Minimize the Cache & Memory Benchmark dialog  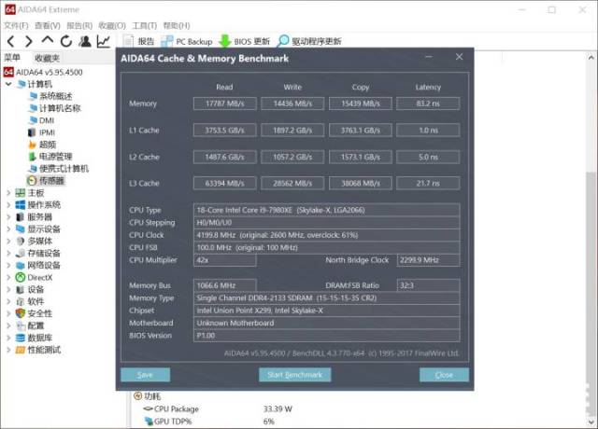tap(429, 57)
